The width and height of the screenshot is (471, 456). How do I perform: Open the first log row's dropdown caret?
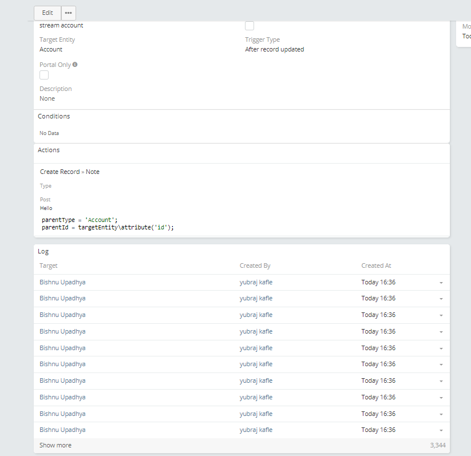(441, 283)
